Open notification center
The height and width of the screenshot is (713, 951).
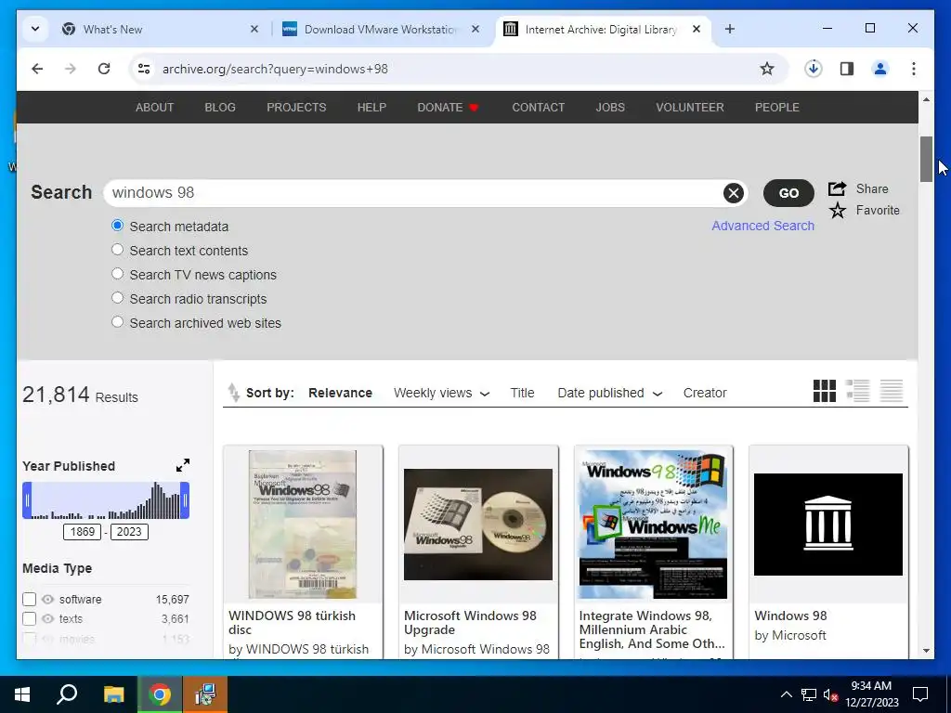(x=920, y=694)
